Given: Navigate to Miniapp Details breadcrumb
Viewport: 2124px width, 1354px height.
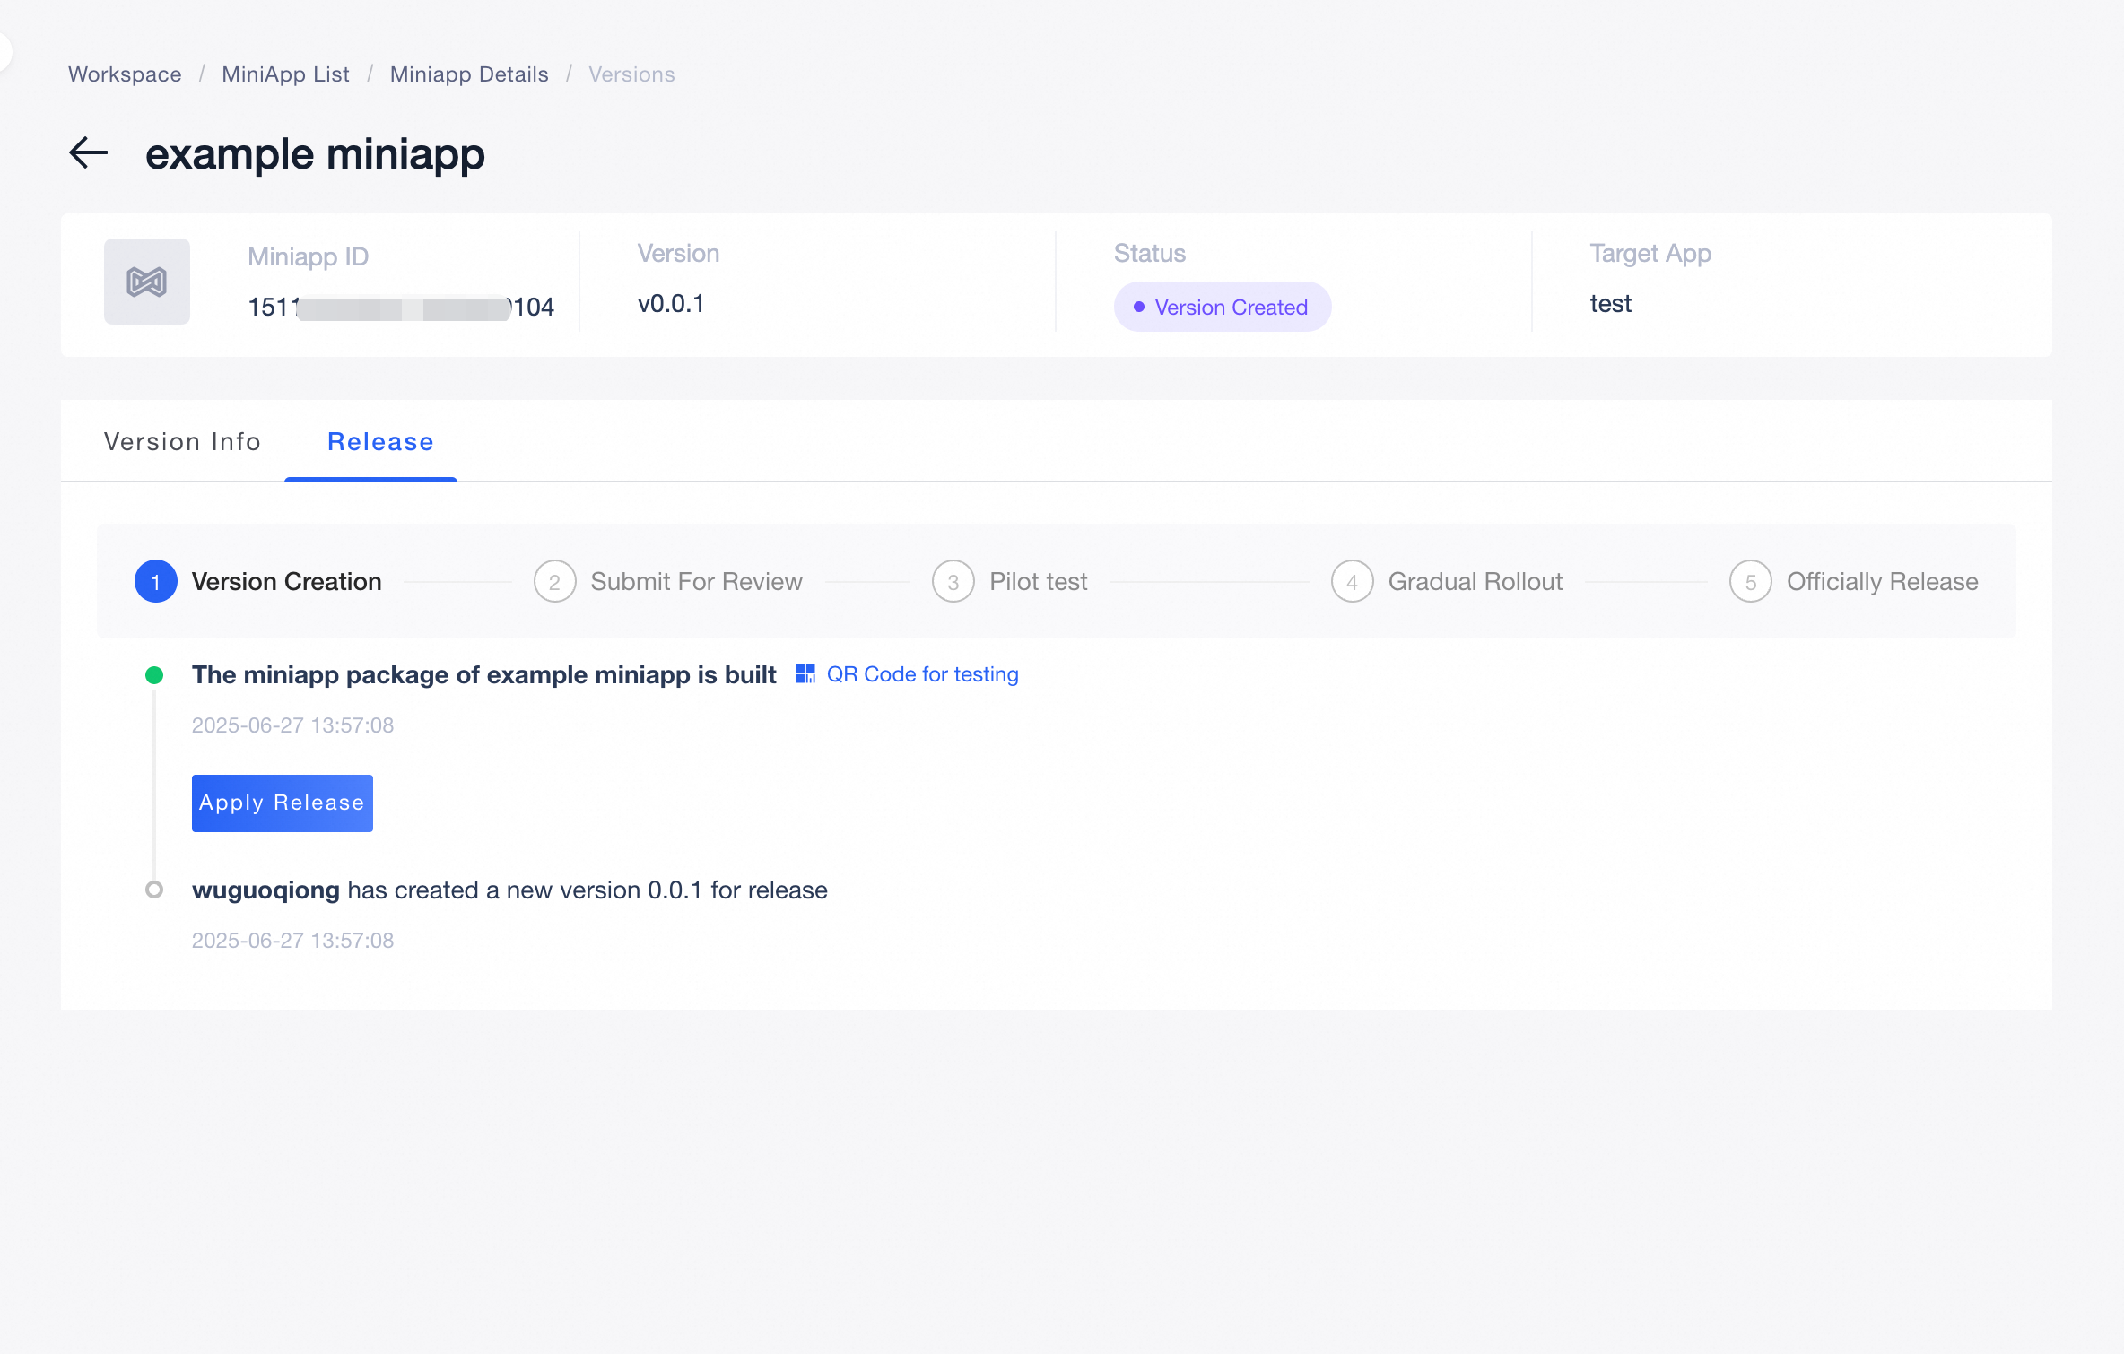Looking at the screenshot, I should 469,74.
